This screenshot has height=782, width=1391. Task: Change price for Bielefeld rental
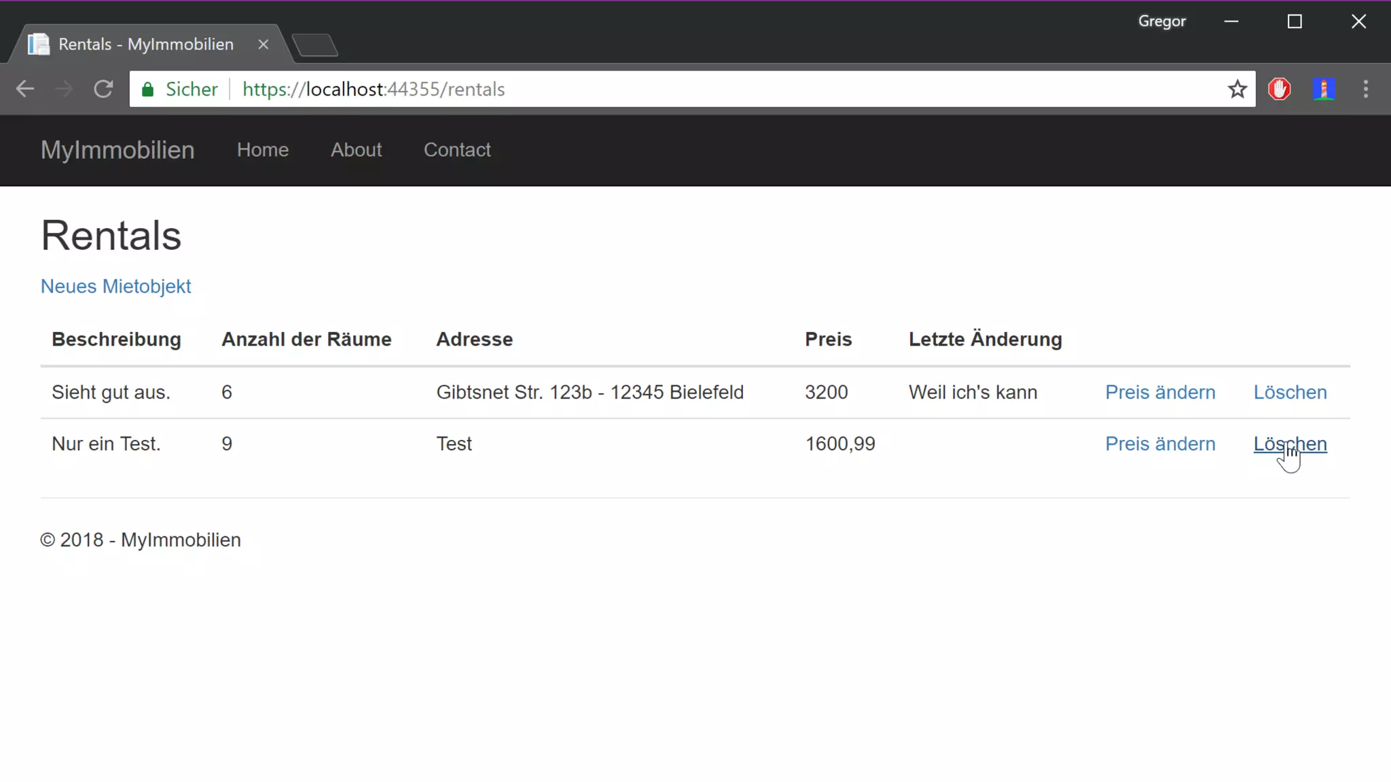coord(1159,392)
